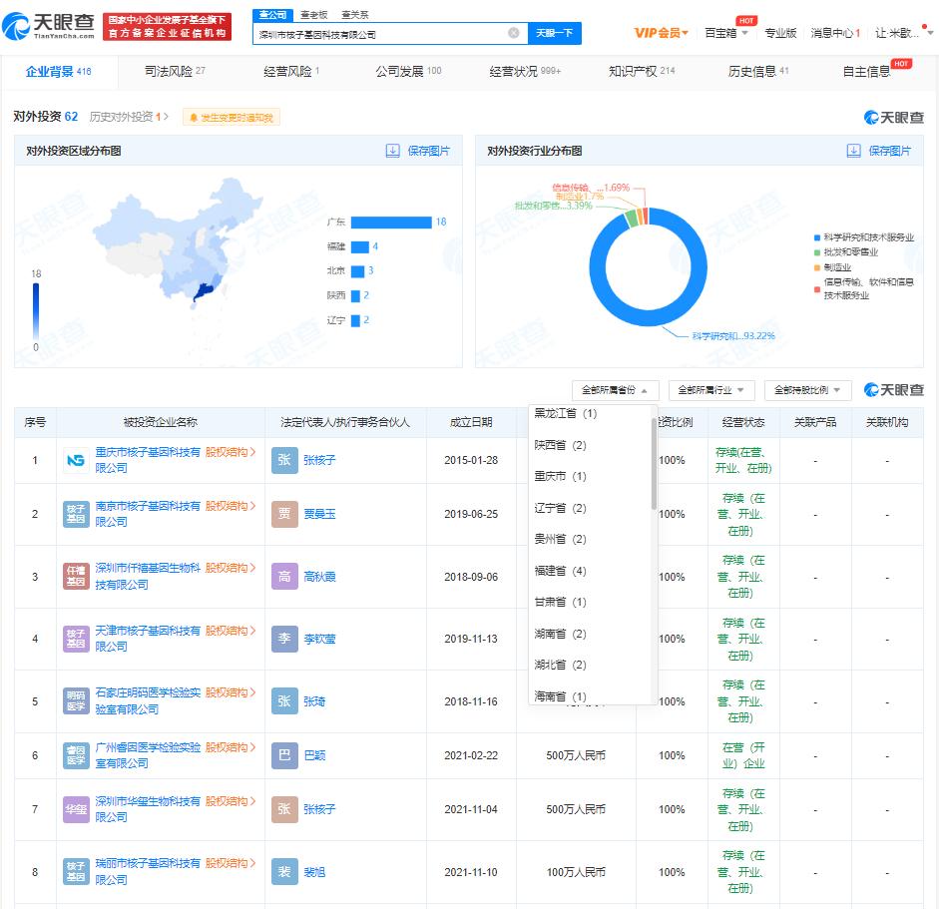This screenshot has width=939, height=909.
Task: Switch to the 经营状况 tab
Action: [x=525, y=71]
